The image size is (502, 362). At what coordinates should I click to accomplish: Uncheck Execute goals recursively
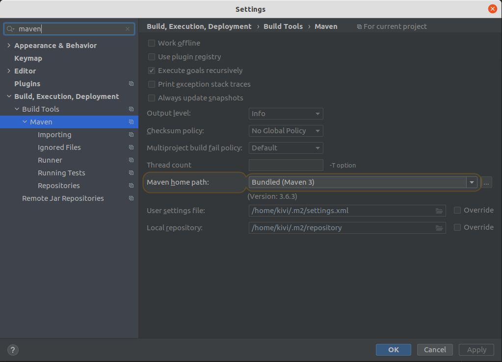[x=152, y=71]
